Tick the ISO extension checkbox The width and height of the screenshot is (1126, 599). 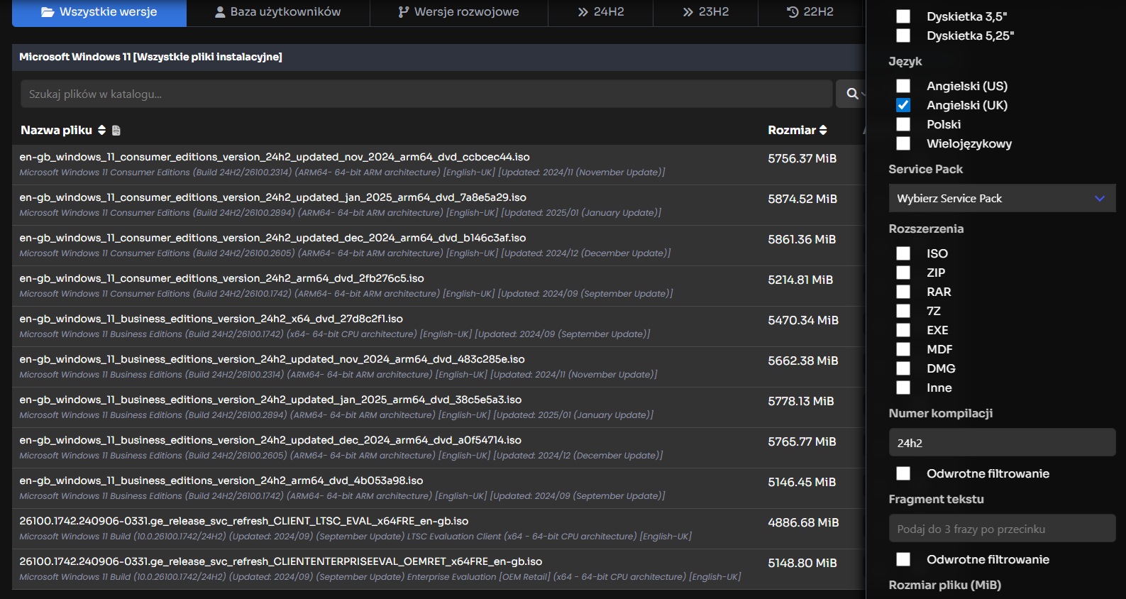point(903,253)
